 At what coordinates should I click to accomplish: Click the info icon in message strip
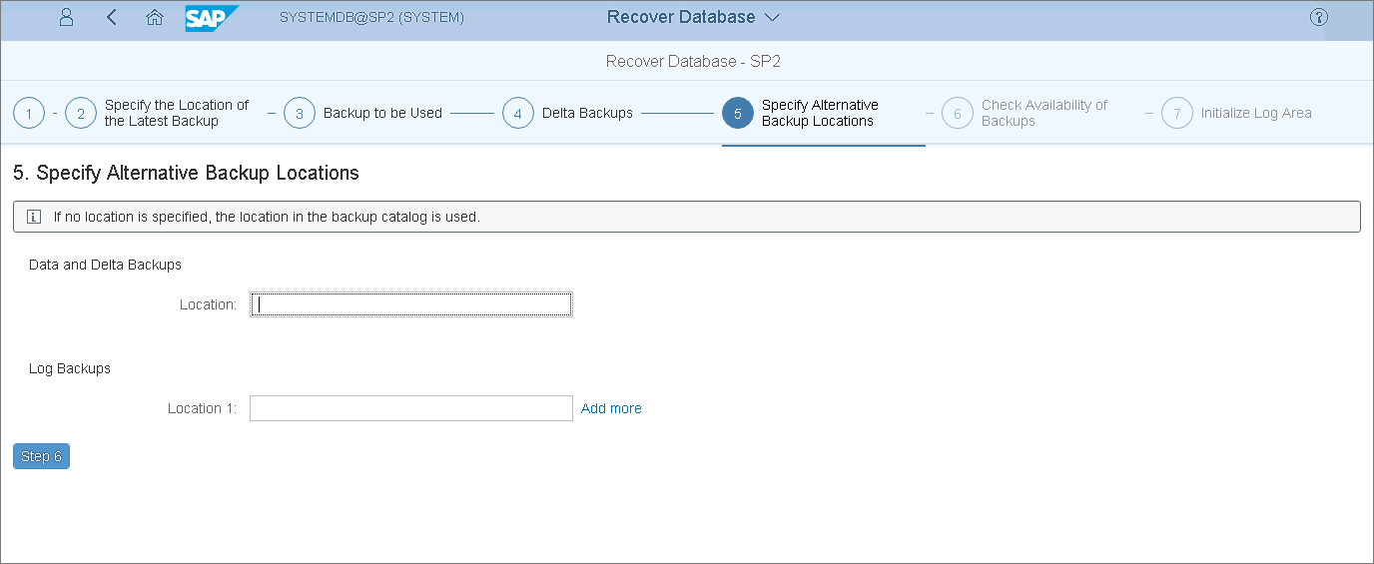coord(33,217)
